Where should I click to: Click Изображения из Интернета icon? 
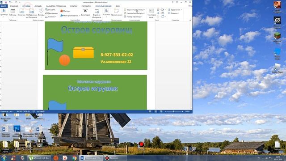(32, 13)
